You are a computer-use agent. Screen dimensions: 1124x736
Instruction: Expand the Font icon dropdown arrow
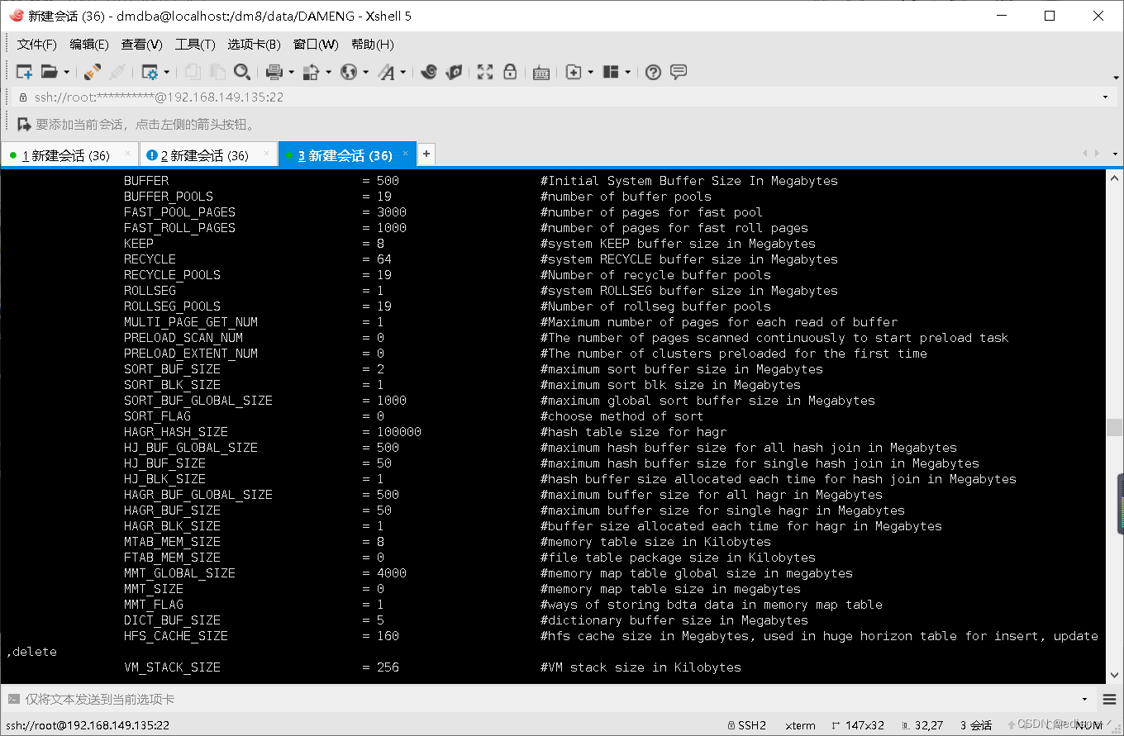pos(403,73)
